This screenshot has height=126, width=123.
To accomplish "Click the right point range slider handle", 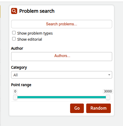I will pyautogui.click(x=108, y=97).
